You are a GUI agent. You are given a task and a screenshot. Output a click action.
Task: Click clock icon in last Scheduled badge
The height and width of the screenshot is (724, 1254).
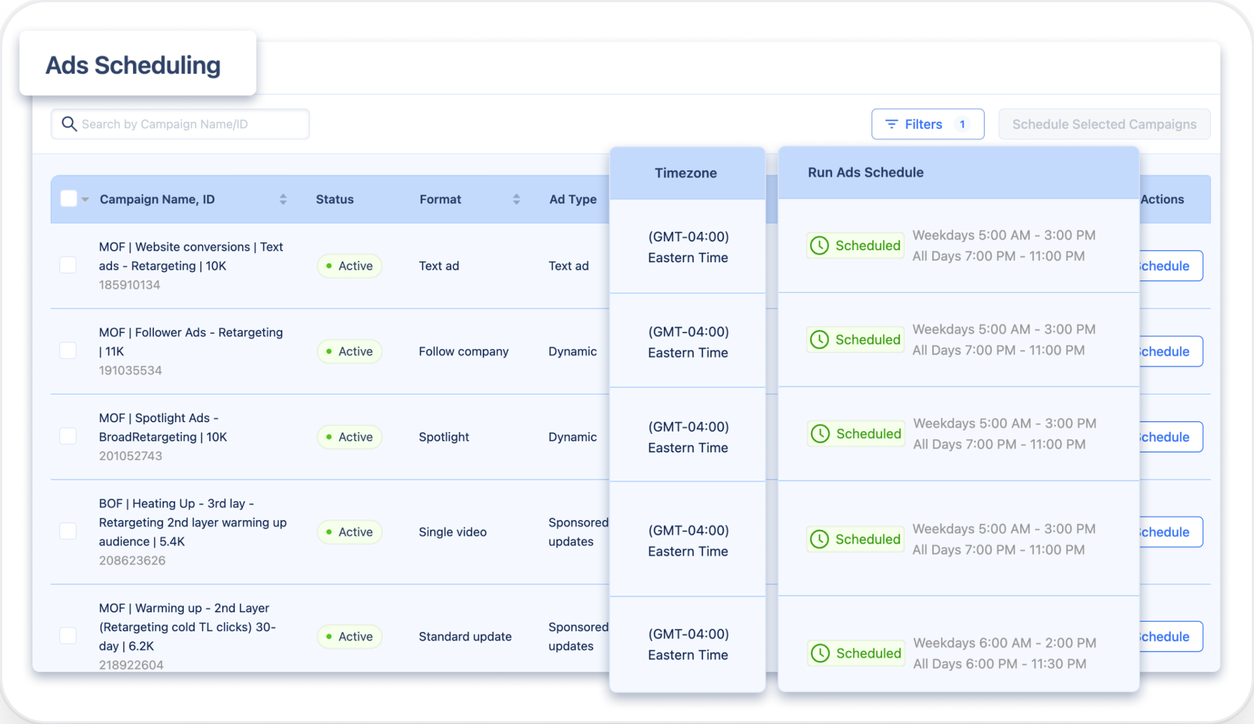coord(820,653)
